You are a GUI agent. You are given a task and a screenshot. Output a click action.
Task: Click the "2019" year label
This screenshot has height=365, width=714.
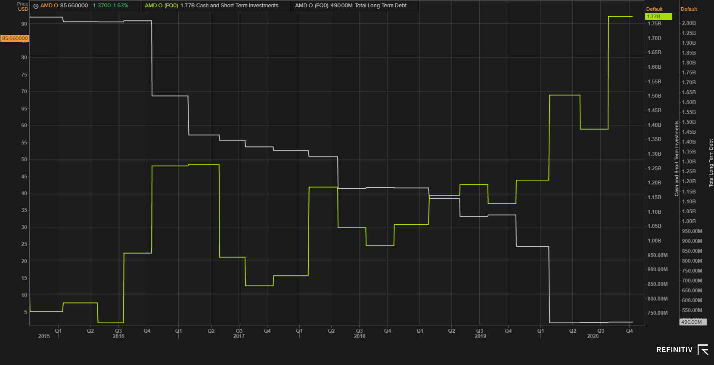pyautogui.click(x=480, y=336)
